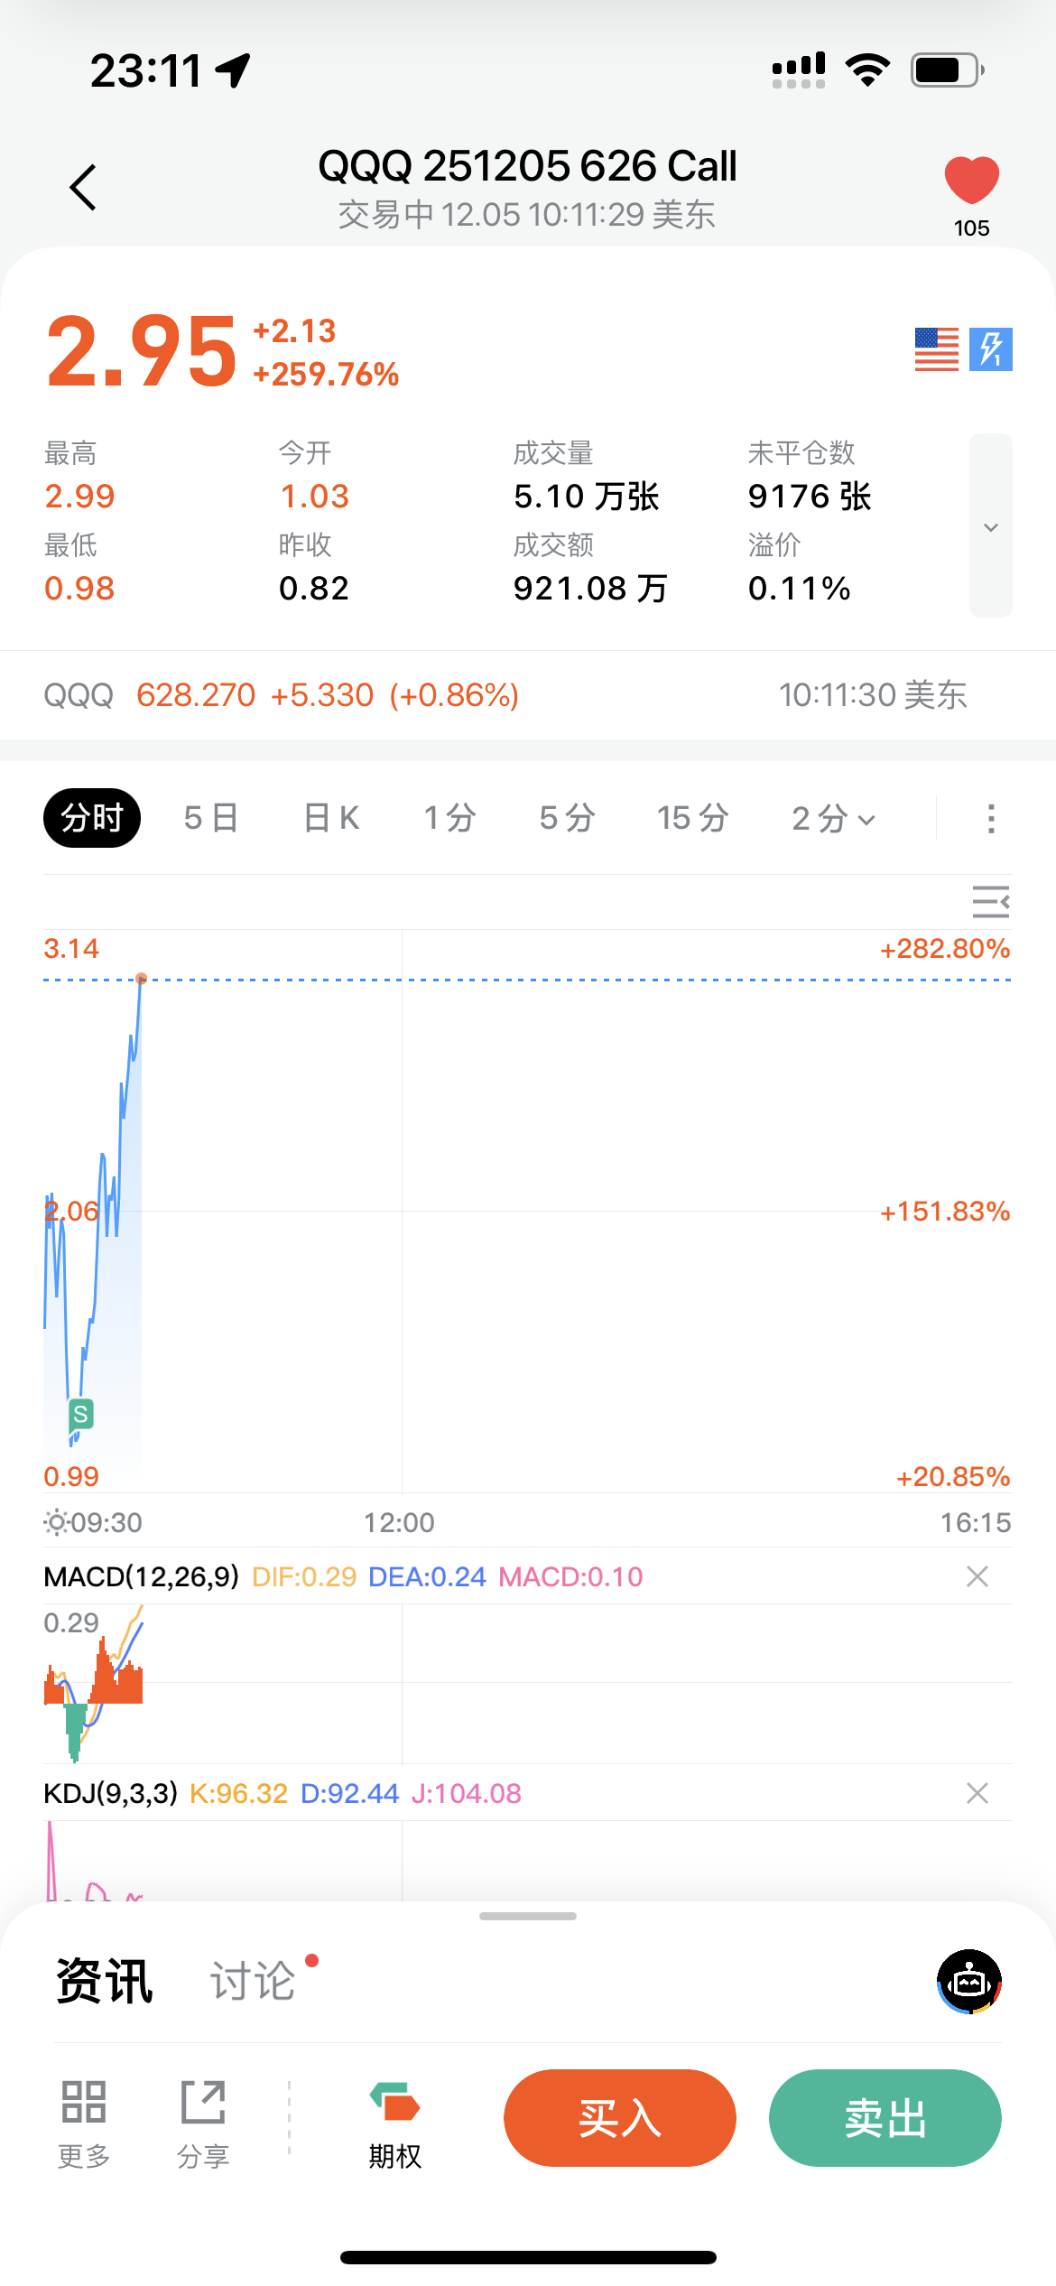The image size is (1056, 2286).
Task: Open the AI robot assistant icon
Action: pyautogui.click(x=969, y=1982)
